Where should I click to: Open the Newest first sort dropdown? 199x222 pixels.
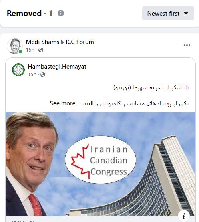coord(168,13)
